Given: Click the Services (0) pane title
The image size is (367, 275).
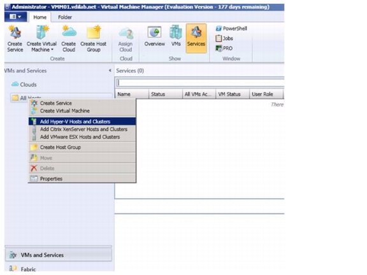Looking at the screenshot, I should [130, 71].
